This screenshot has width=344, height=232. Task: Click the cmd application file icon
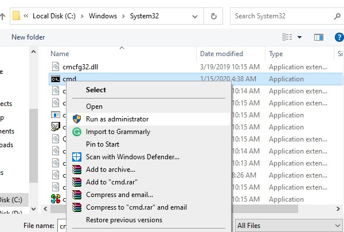[56, 79]
